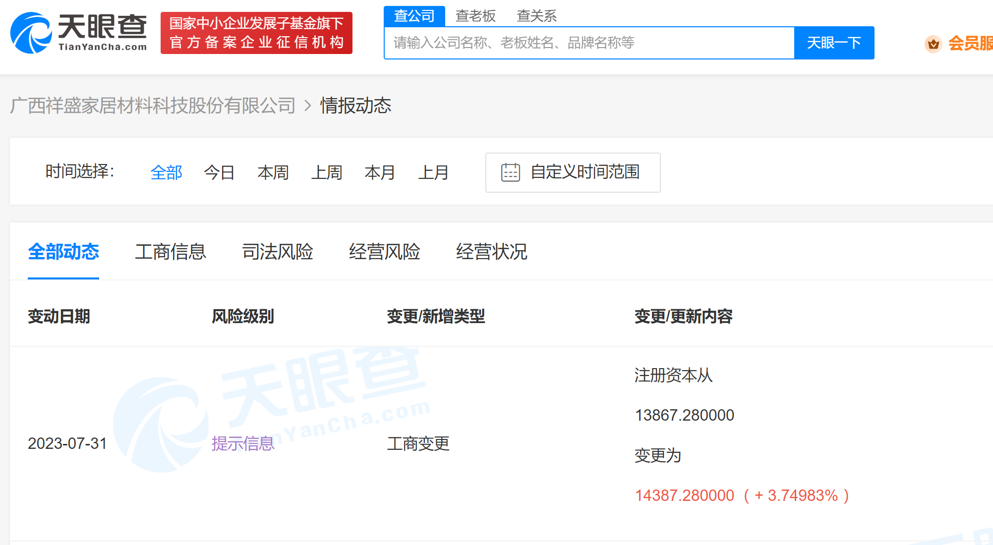
Task: Click the calendar icon for custom range
Action: coord(510,172)
